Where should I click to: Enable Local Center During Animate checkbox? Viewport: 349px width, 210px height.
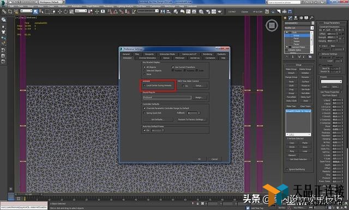click(145, 85)
